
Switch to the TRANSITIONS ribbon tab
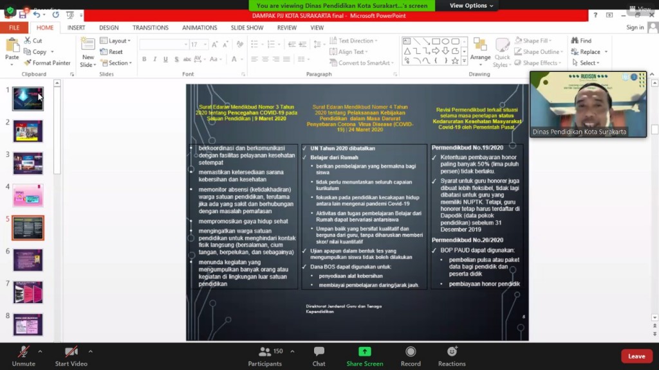click(150, 28)
